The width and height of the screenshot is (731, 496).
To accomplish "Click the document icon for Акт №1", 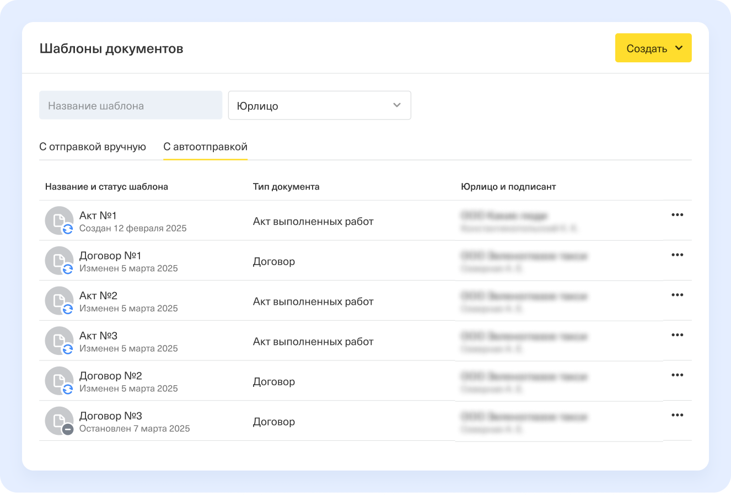I will 59,220.
